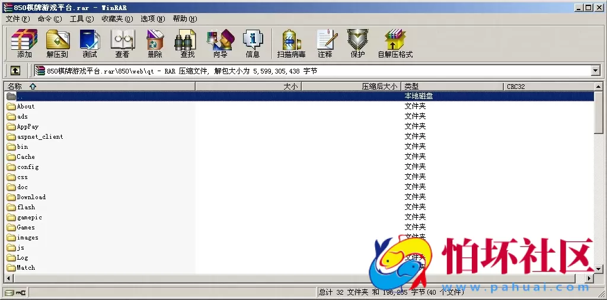Screen dimensions: 607x300
Task: Click the 添加 (Add) toolbar icon
Action: click(24, 43)
